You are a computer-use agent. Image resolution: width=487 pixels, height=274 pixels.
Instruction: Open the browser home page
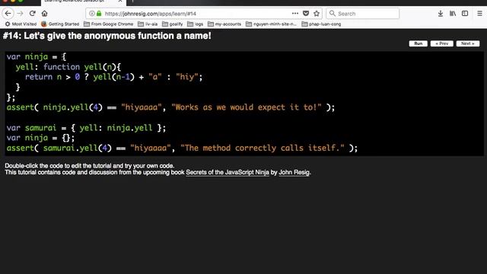pyautogui.click(x=44, y=14)
